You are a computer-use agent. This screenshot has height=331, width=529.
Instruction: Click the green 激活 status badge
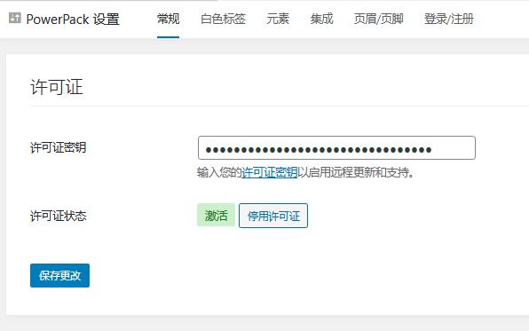point(216,216)
